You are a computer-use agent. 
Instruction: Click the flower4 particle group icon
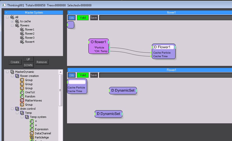point(22,42)
